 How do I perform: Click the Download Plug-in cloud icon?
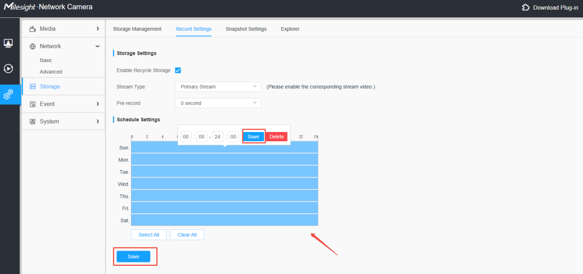pyautogui.click(x=525, y=7)
